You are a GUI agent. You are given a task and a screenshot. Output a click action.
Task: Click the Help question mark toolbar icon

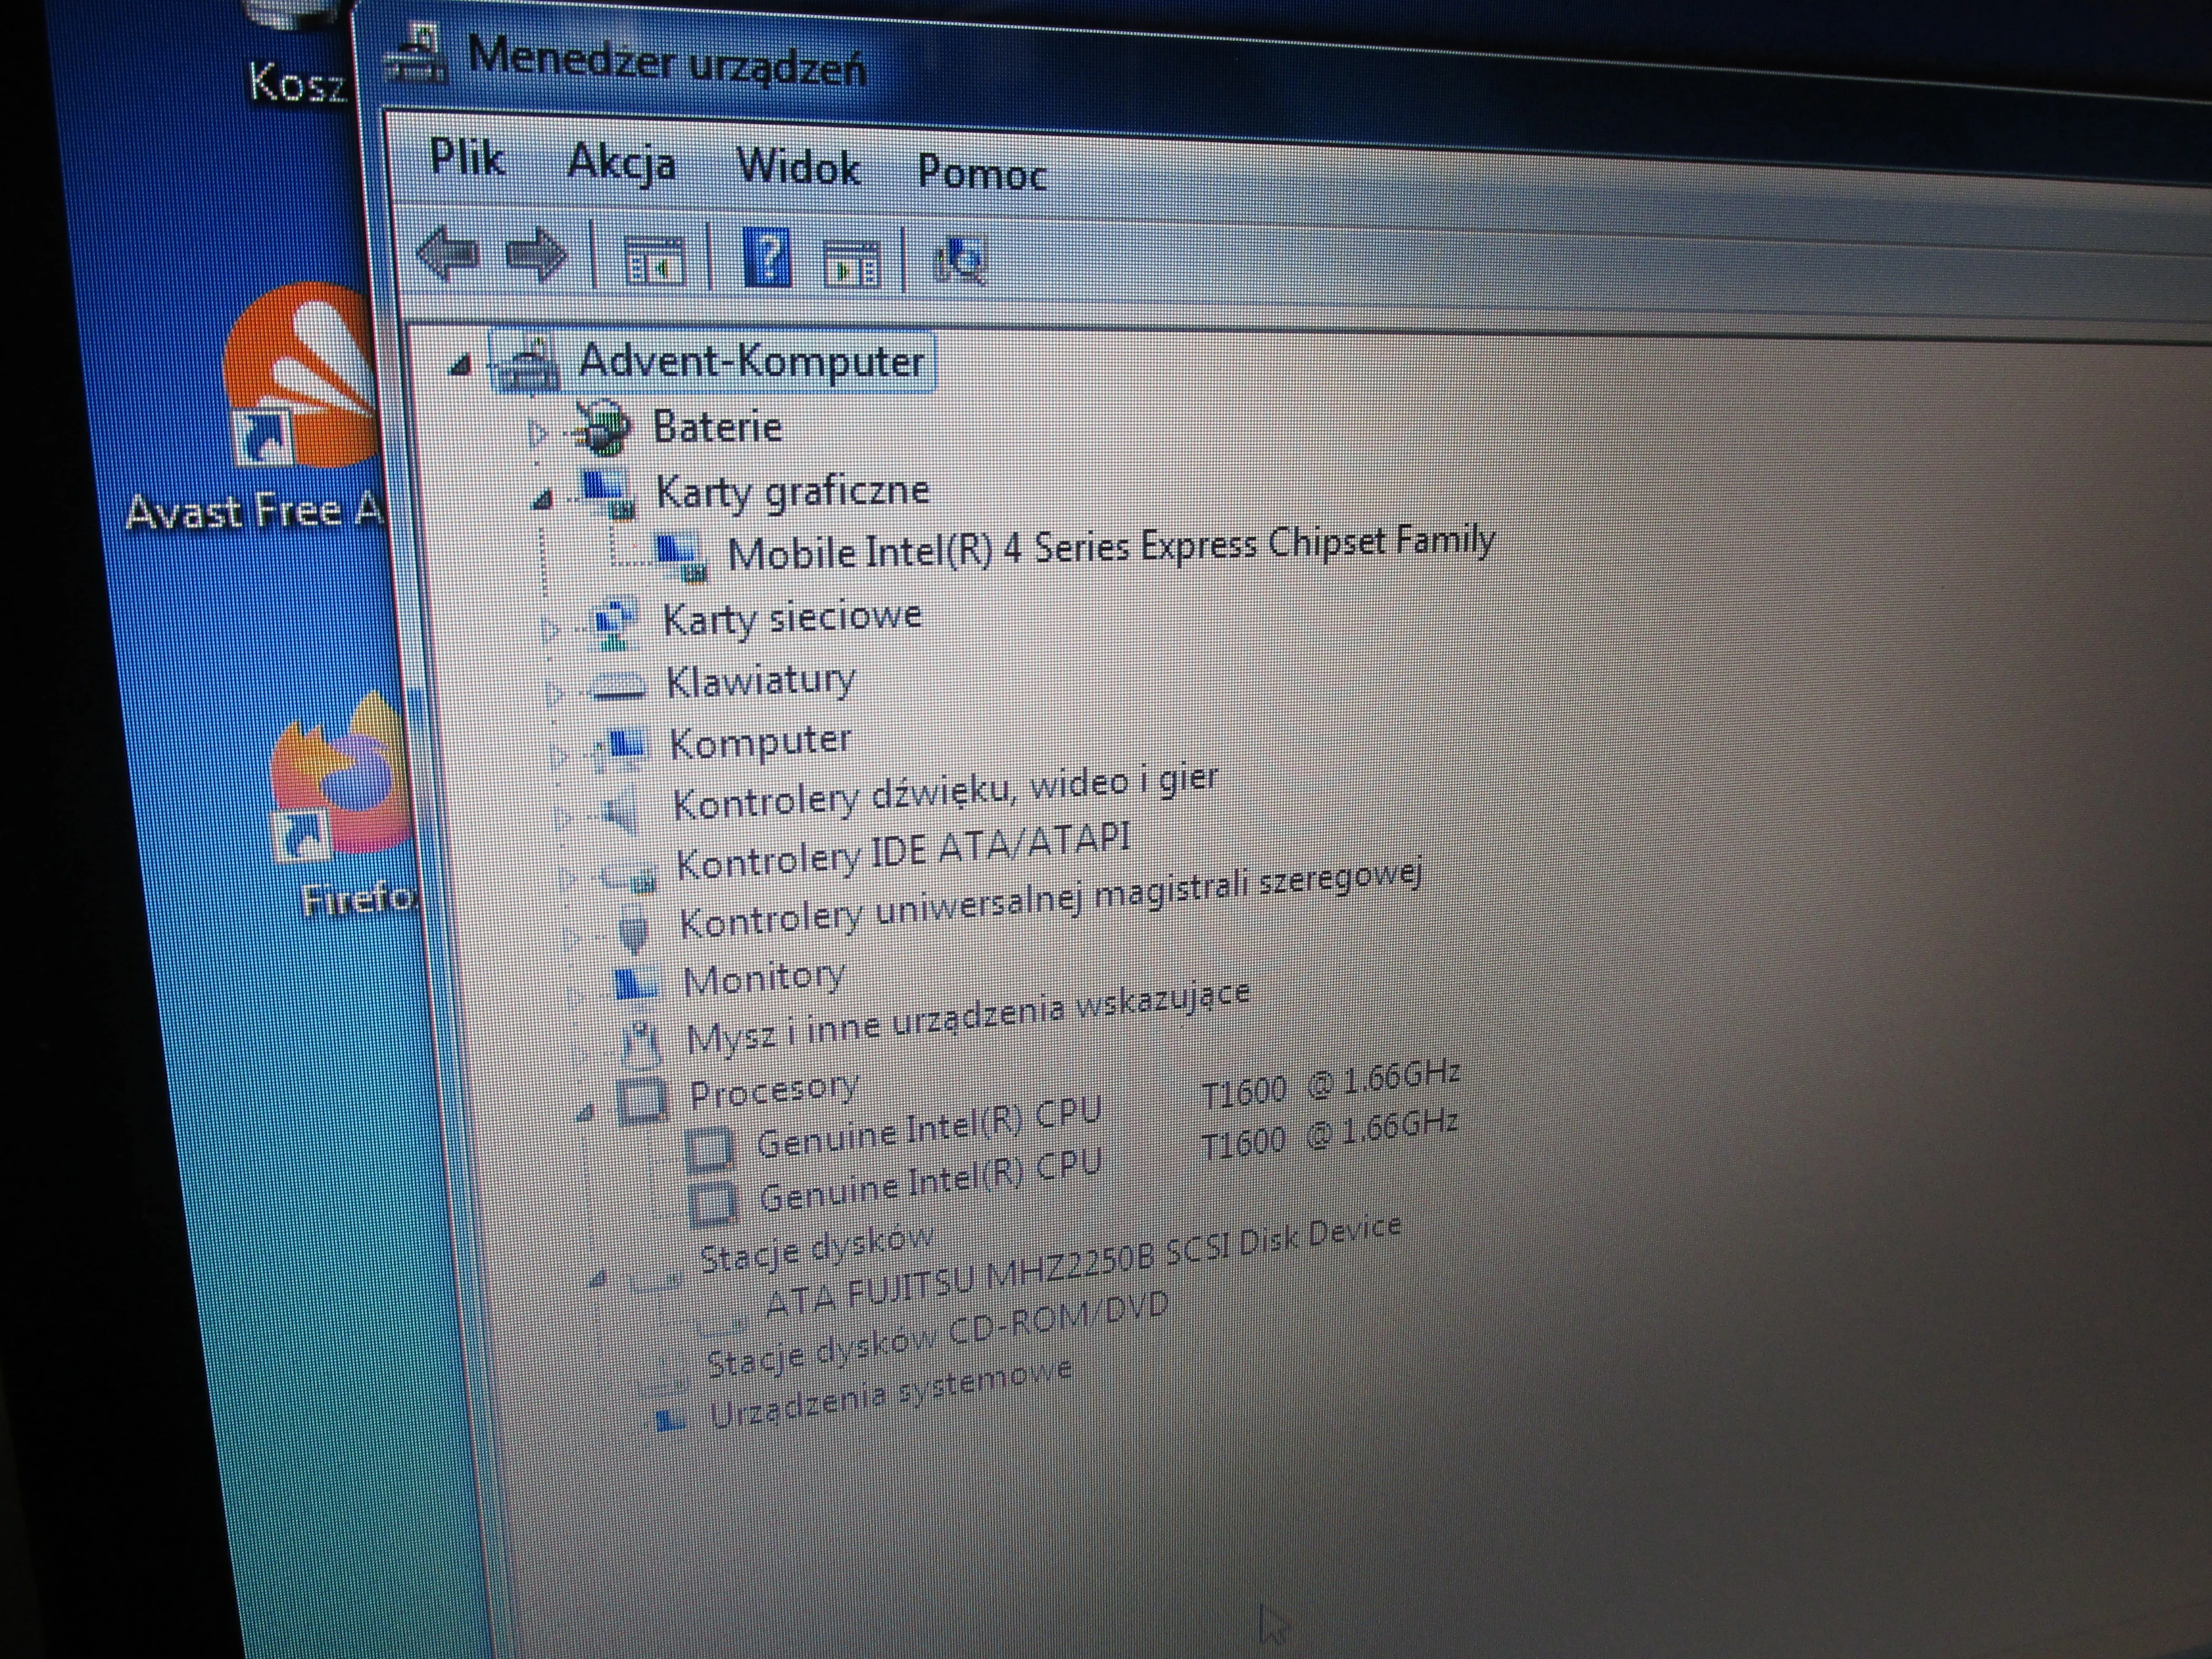(768, 258)
